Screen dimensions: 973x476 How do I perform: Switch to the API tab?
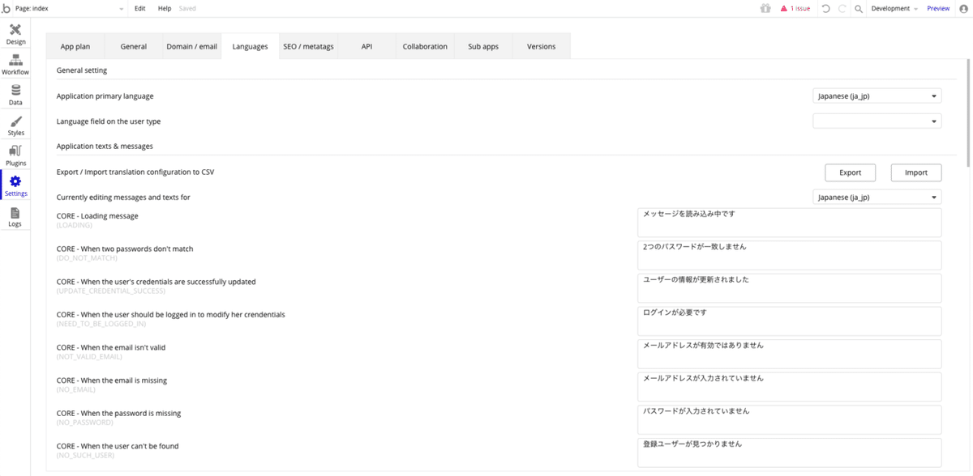pyautogui.click(x=366, y=46)
